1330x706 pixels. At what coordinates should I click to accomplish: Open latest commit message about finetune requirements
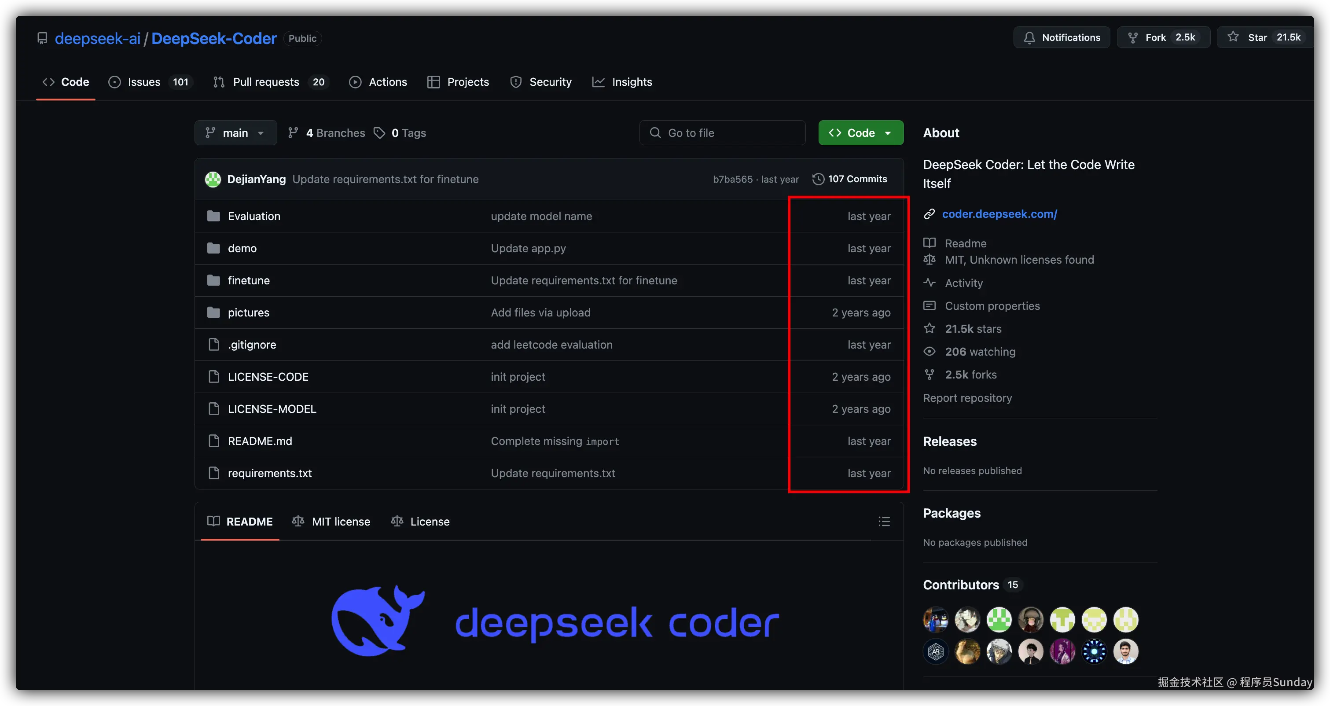pos(386,179)
